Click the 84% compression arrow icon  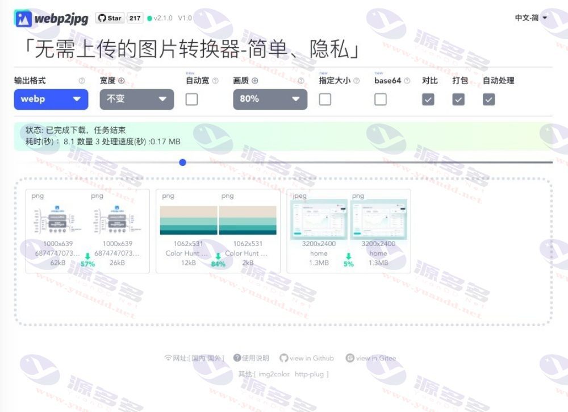[218, 256]
